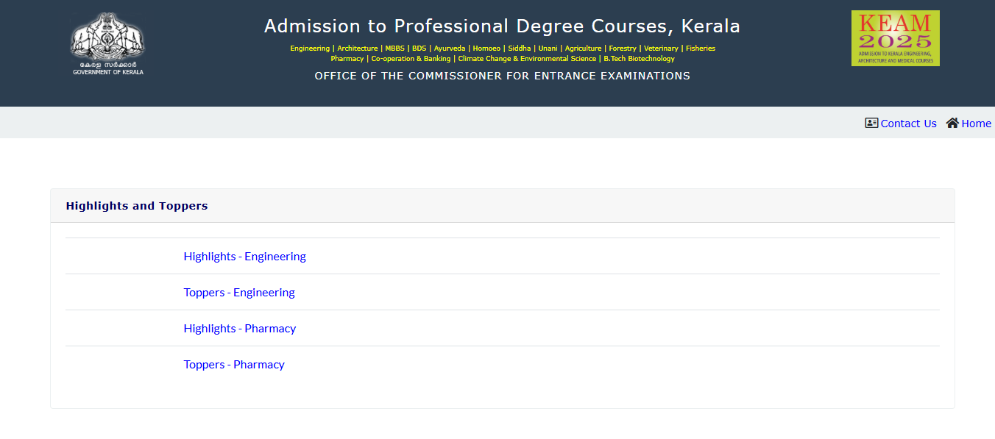Open the Architecture course link
Screen dimensions: 995x439
coord(358,48)
